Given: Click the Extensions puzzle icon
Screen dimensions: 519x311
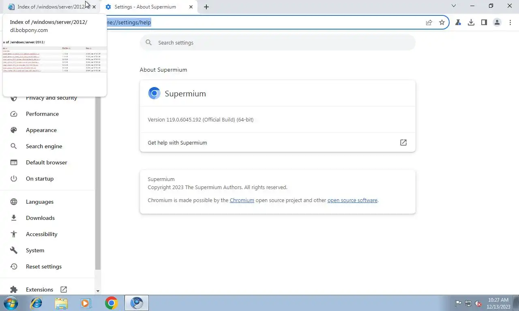Looking at the screenshot, I should coord(14,290).
